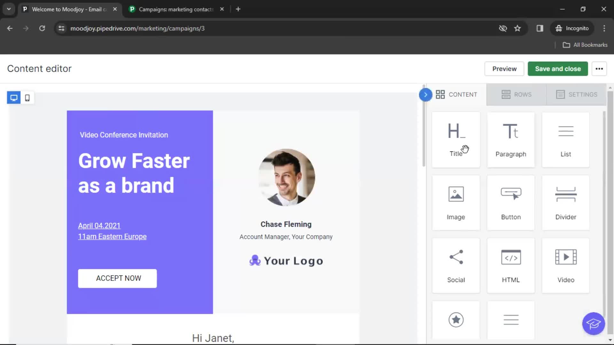Select the Social content block
The image size is (614, 345).
456,265
